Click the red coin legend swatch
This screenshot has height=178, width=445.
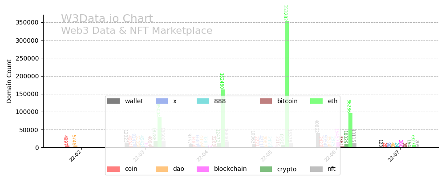(113, 169)
